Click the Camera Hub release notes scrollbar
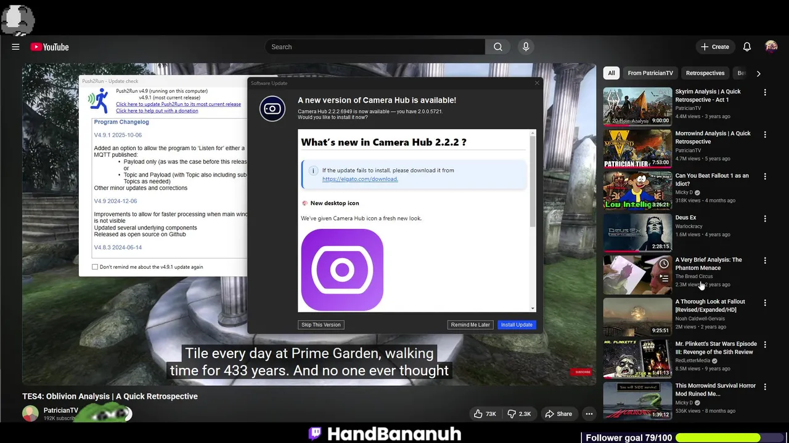789x443 pixels. (x=533, y=182)
